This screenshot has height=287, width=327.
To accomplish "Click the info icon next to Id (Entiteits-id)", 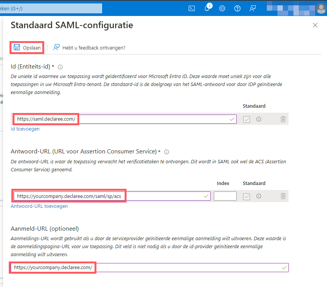I will [60, 67].
